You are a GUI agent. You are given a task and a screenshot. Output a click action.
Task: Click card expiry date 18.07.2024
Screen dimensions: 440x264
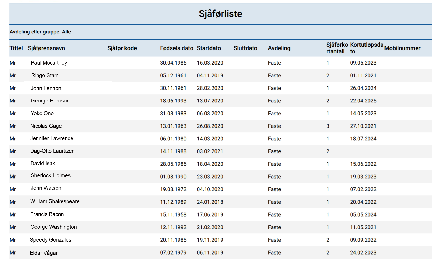point(363,139)
